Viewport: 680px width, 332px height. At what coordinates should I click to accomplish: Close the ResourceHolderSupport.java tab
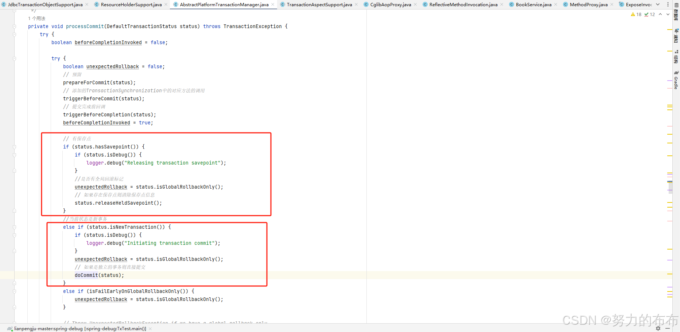tap(166, 4)
